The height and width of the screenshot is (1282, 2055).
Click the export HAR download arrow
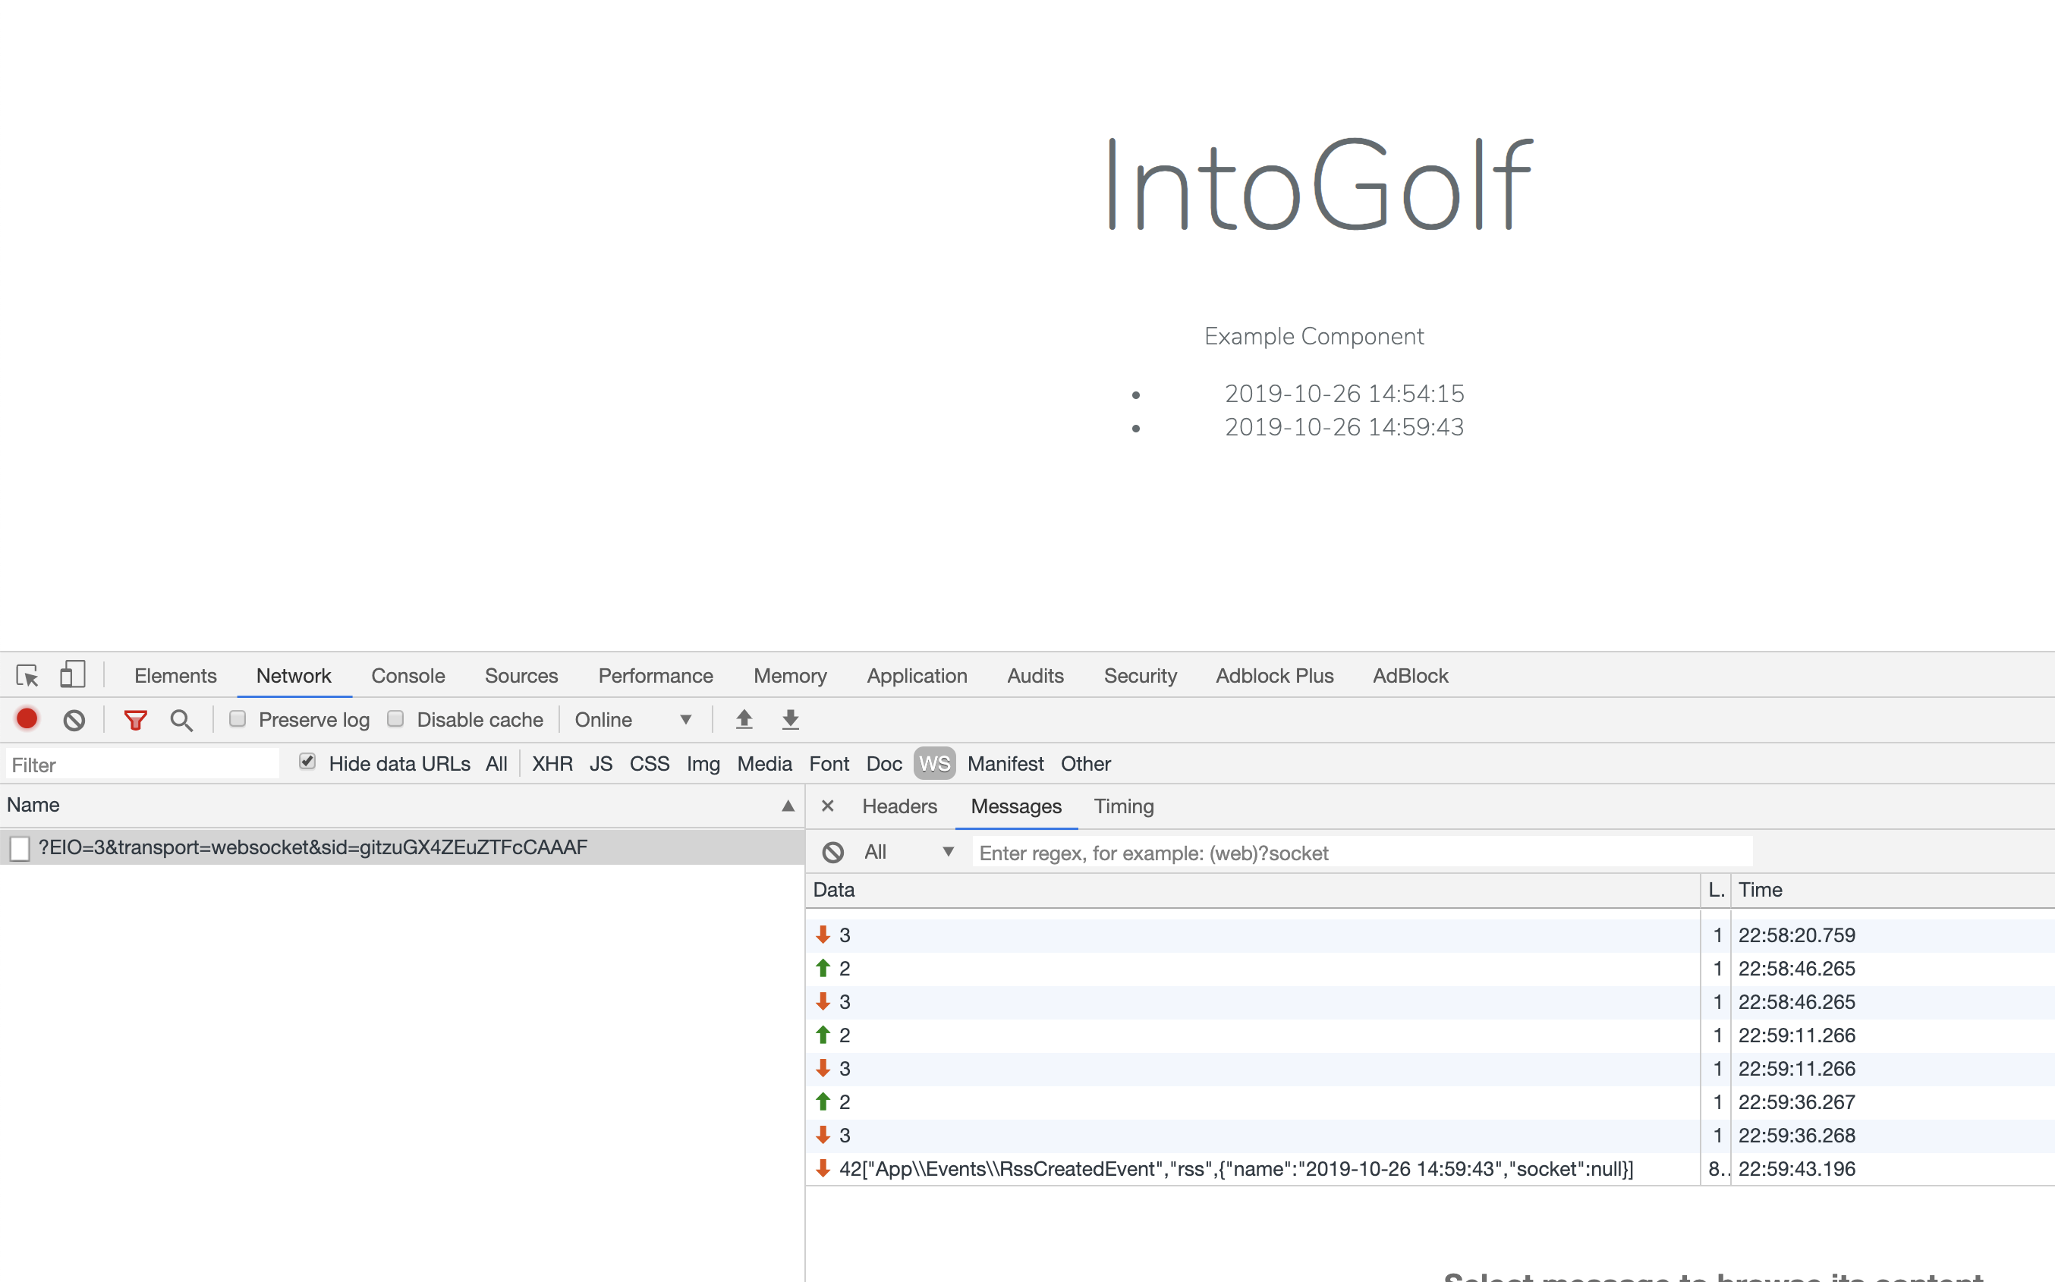(791, 719)
